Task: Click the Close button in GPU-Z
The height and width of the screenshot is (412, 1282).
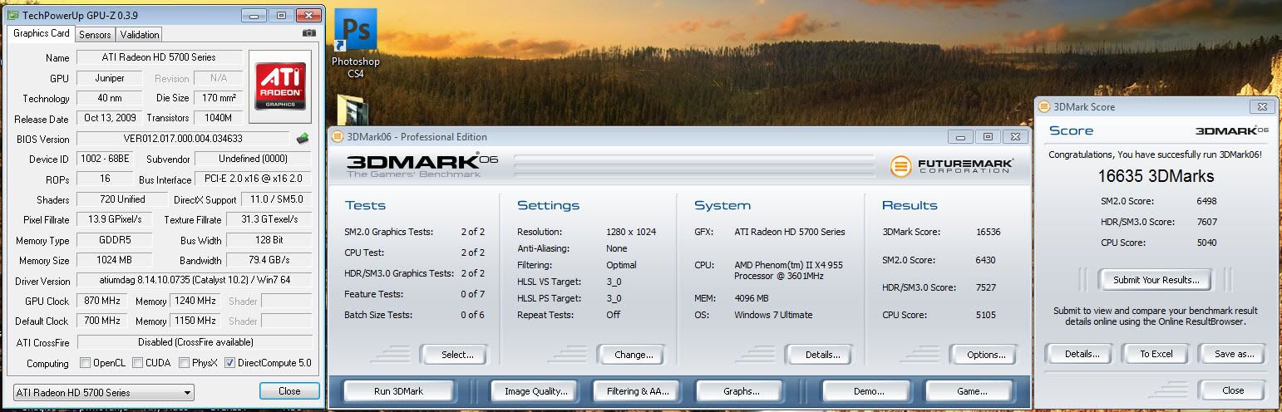Action: [289, 391]
